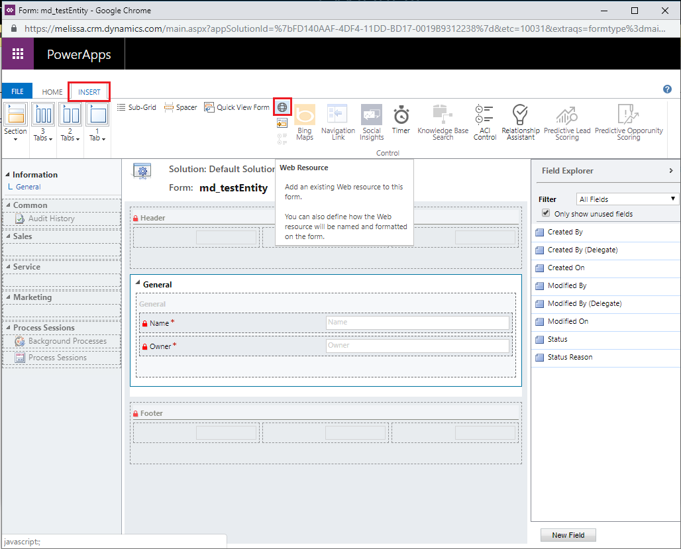Click the solution gear icon beside form title
The image size is (681, 549).
(142, 171)
